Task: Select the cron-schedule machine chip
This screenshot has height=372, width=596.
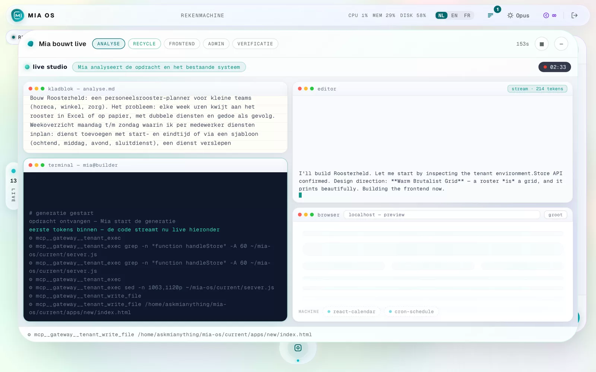Action: [x=412, y=311]
